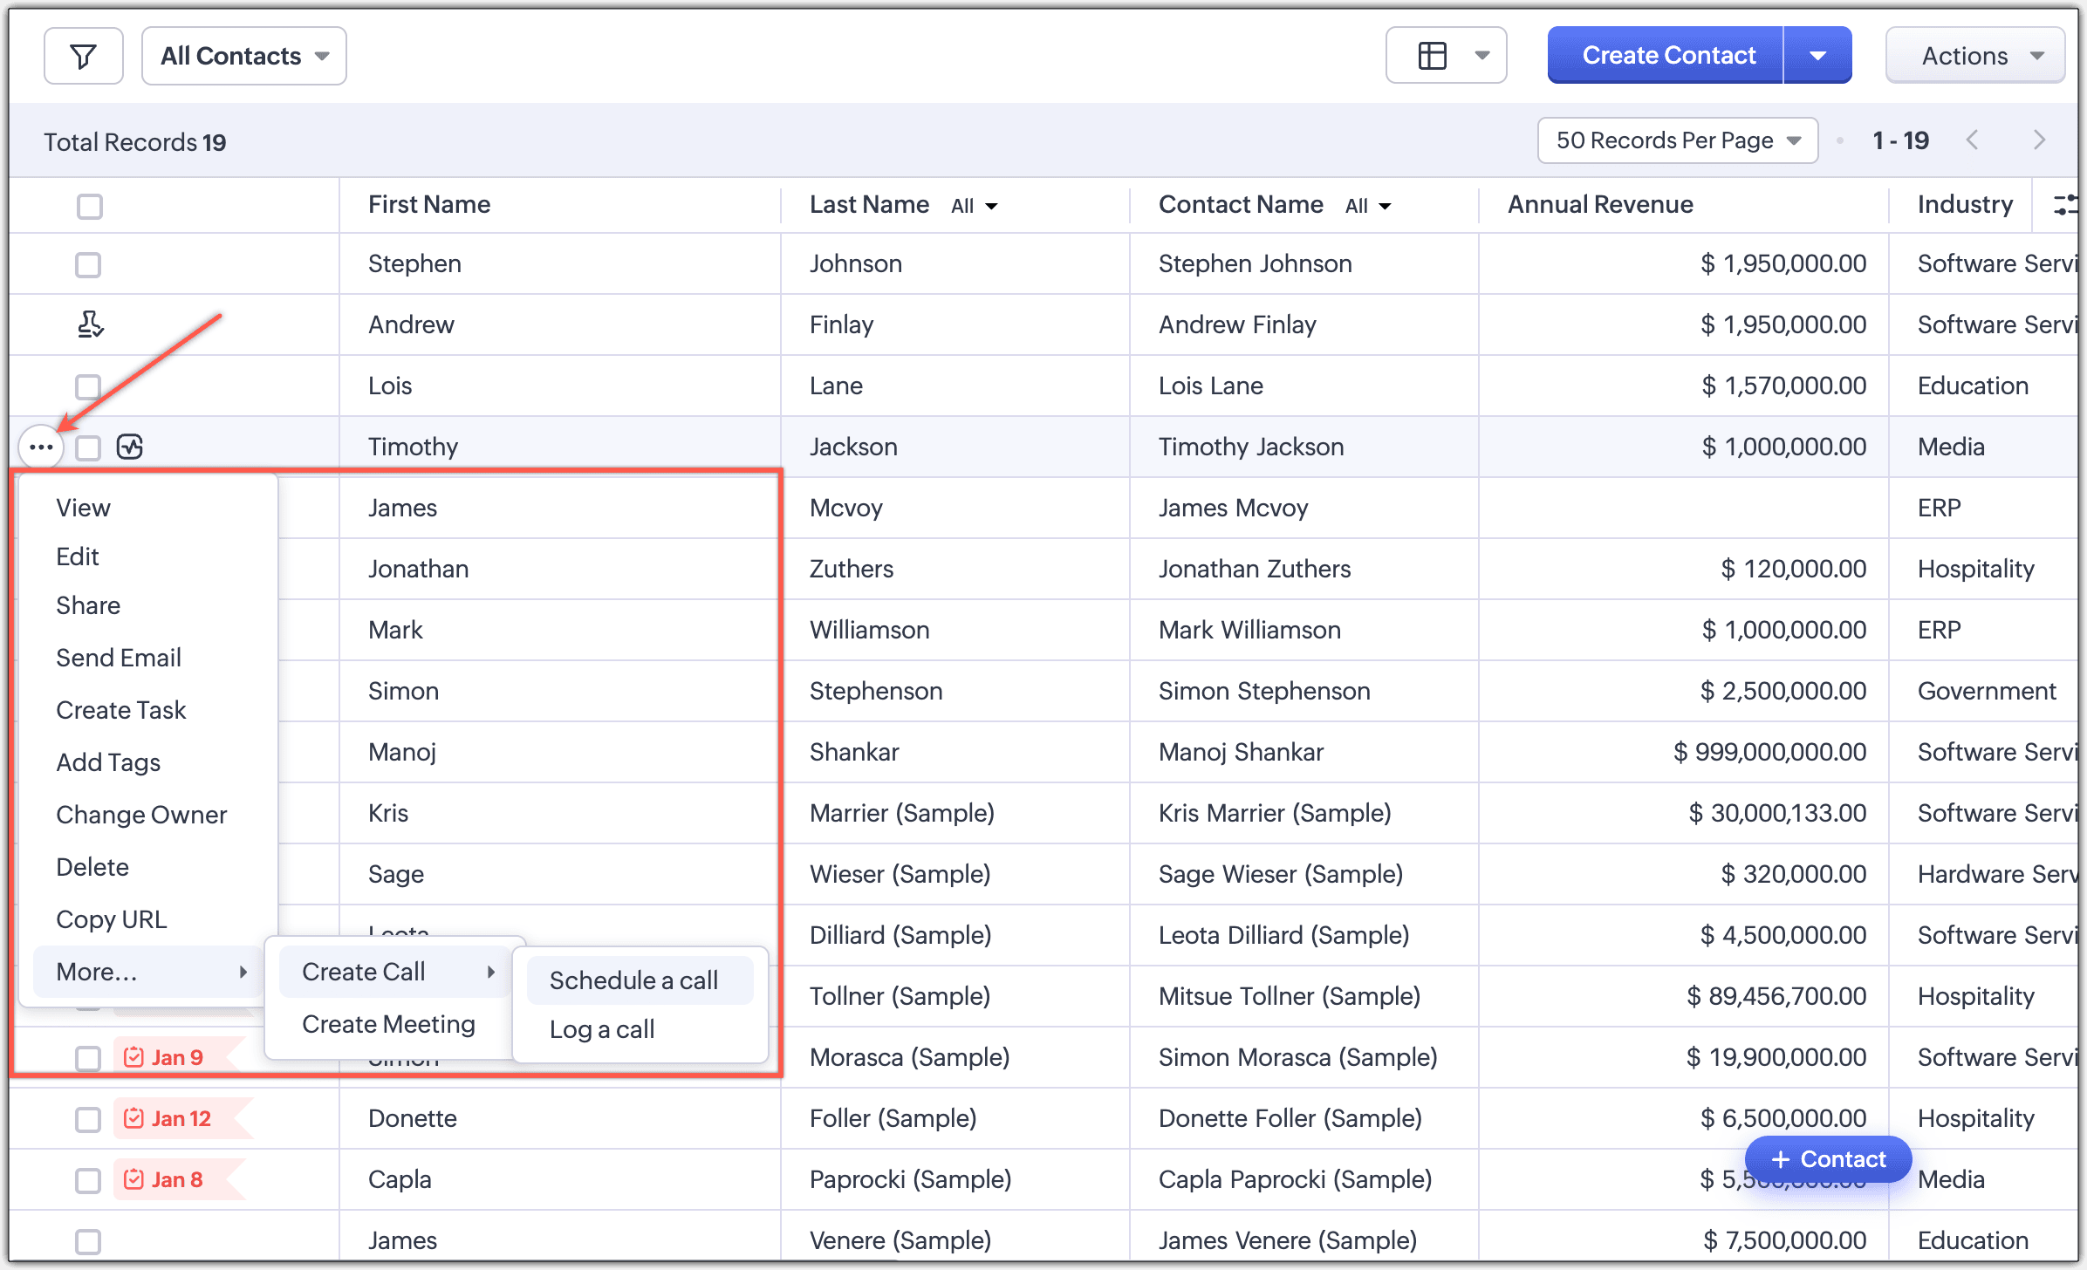Click the activity icon beside Timothy

pyautogui.click(x=130, y=447)
